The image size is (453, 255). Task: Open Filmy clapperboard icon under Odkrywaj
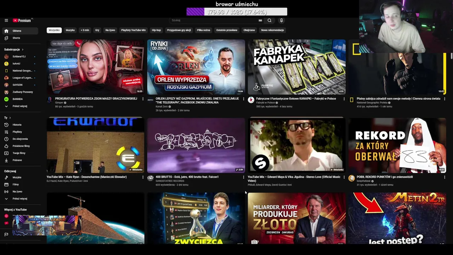point(6,185)
